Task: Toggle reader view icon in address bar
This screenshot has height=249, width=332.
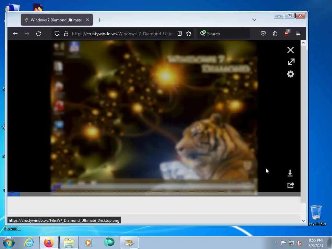Action: (180, 34)
